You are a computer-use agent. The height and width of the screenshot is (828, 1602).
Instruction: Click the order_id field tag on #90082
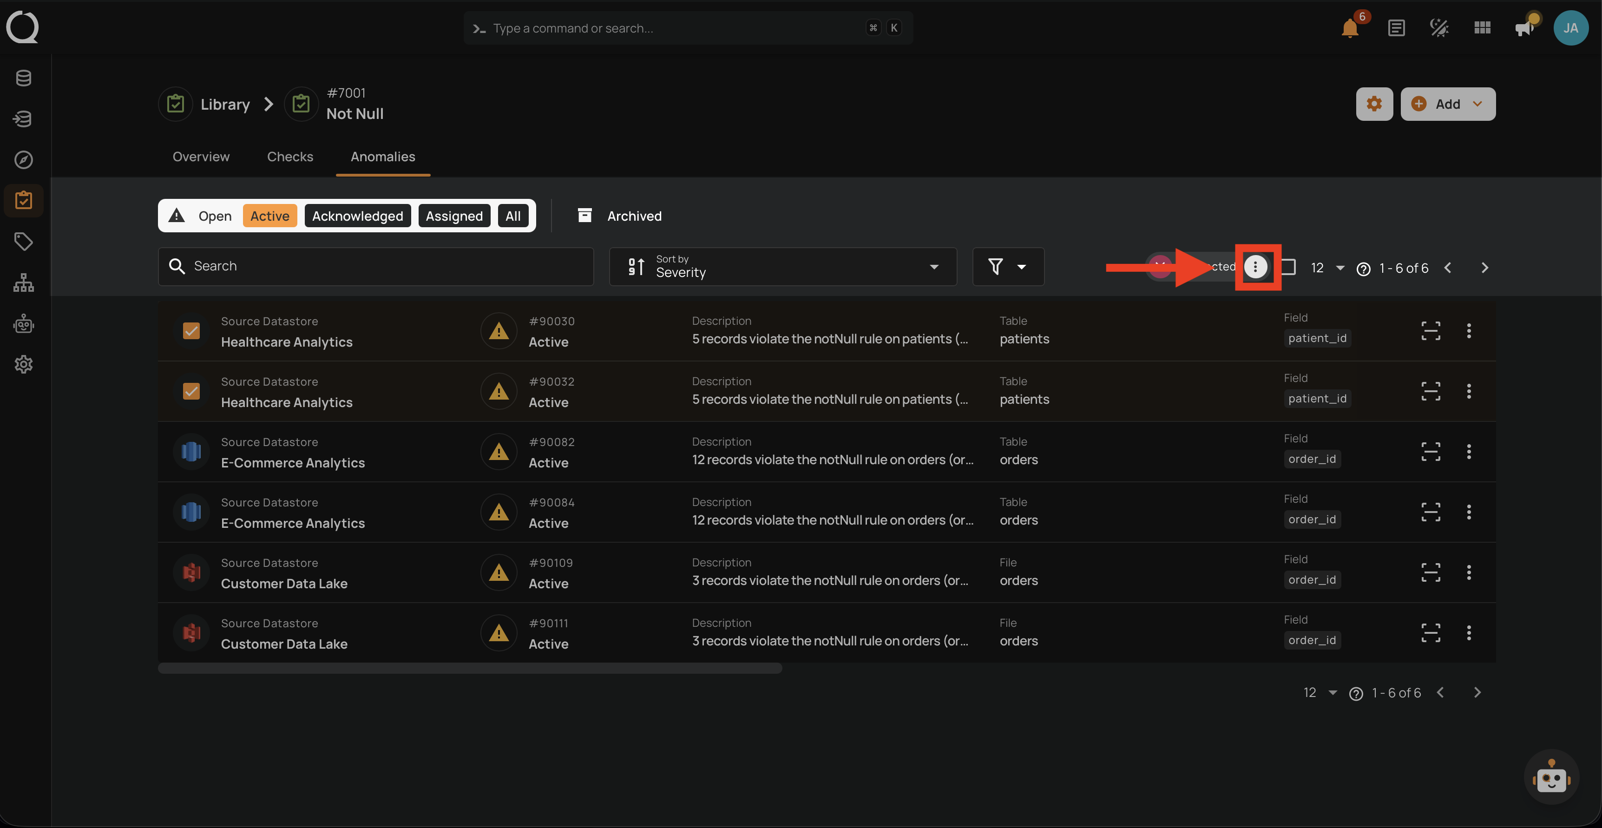click(1312, 459)
